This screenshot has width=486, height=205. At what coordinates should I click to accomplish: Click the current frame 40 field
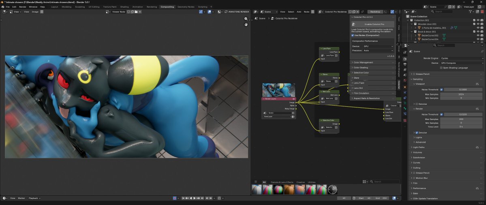tap(343, 198)
